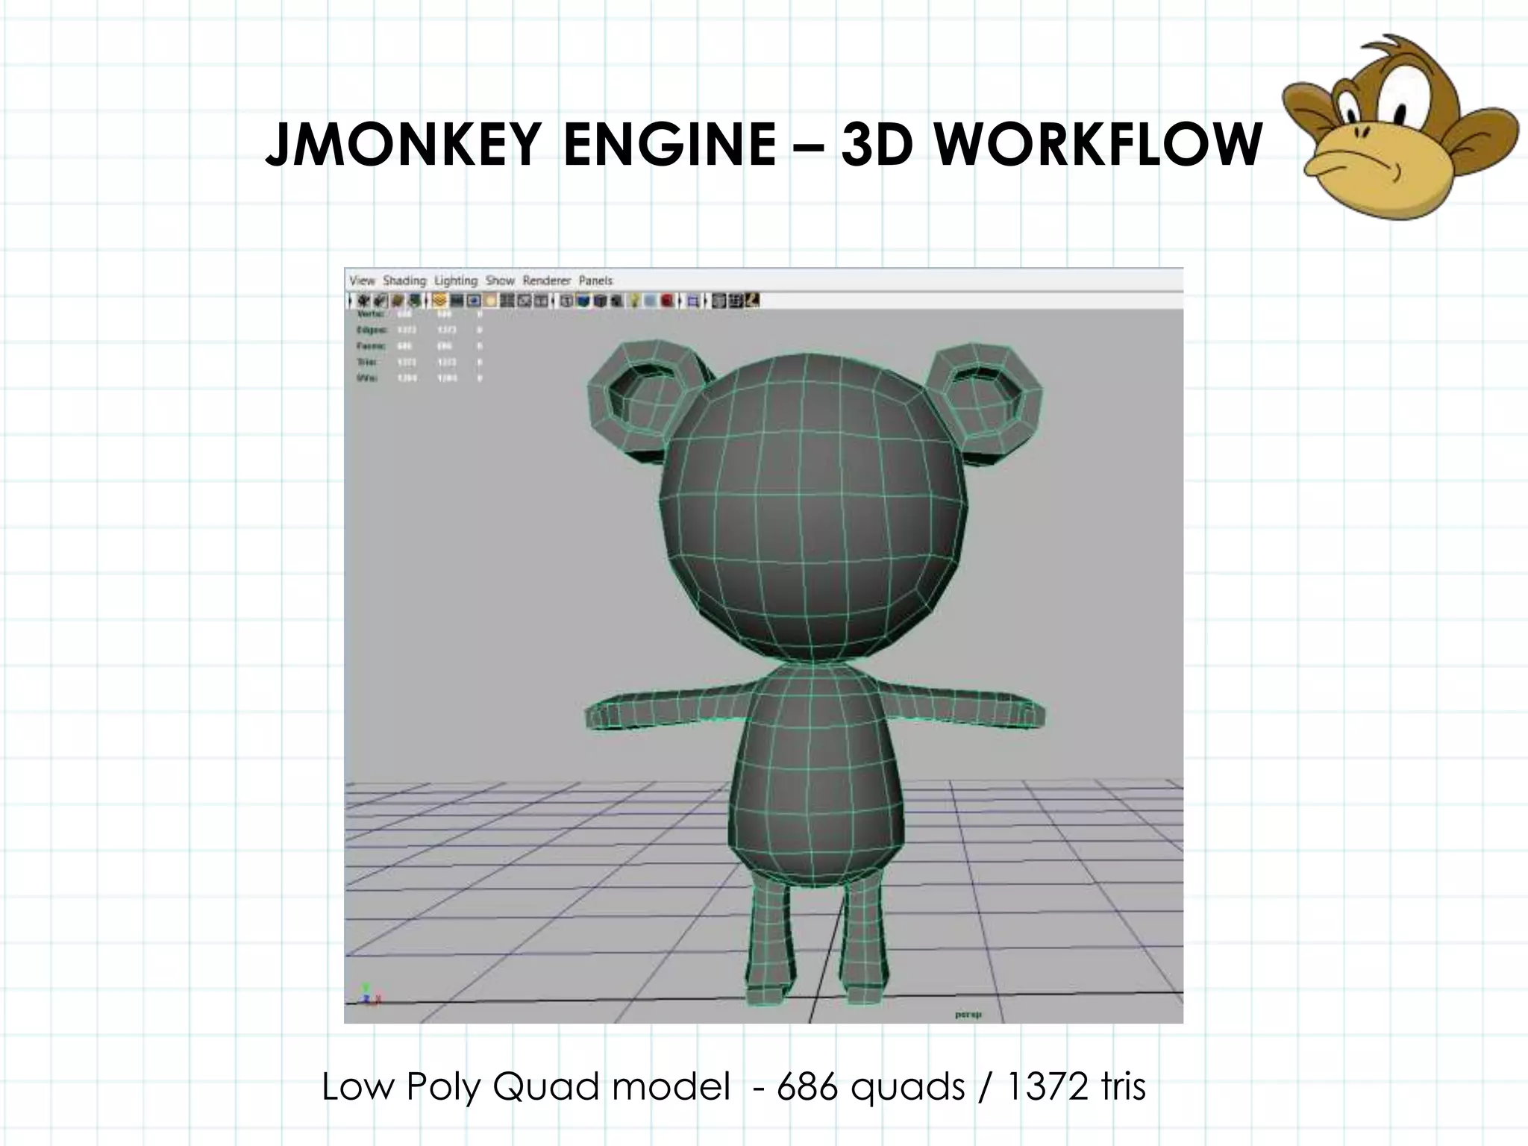Click the persp camera label

pyautogui.click(x=968, y=1014)
